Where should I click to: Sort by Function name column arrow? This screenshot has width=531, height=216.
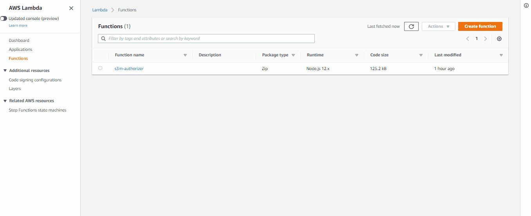pos(185,55)
